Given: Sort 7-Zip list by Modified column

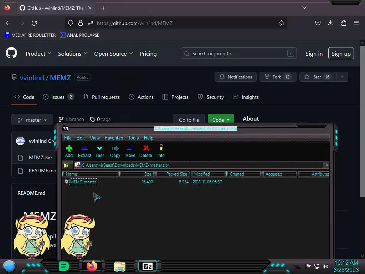Looking at the screenshot, I should 208,174.
